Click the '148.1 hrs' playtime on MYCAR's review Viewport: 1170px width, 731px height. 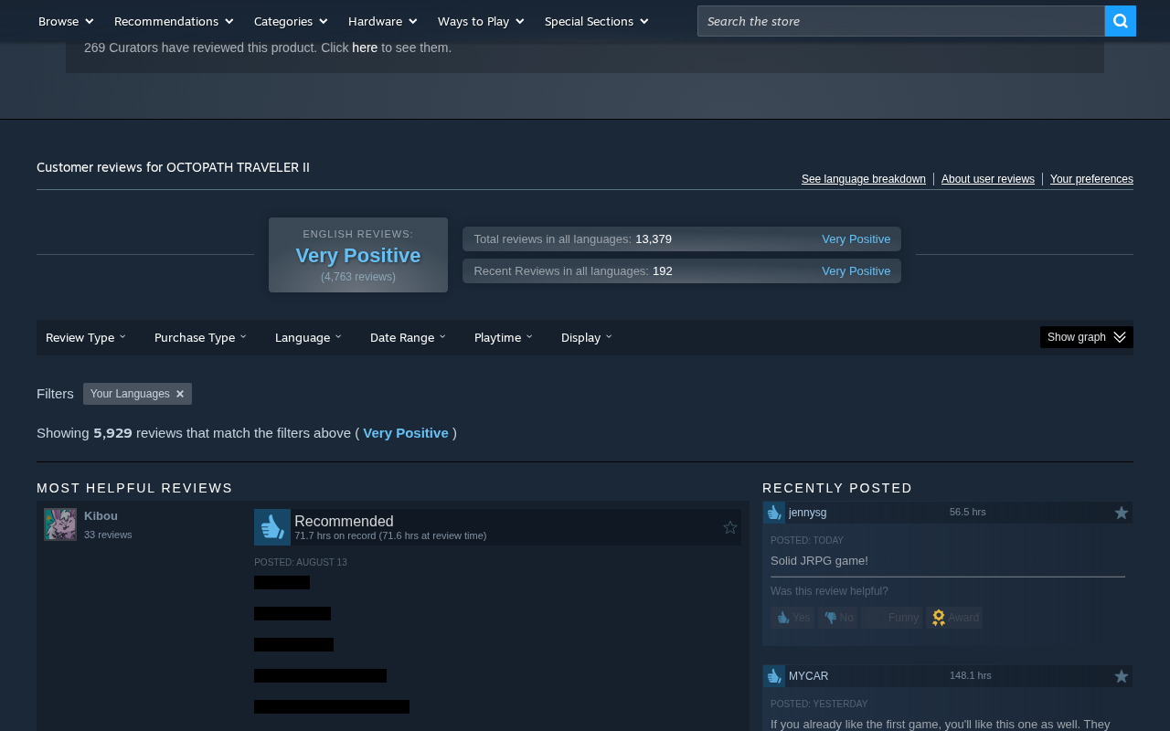[x=971, y=675]
